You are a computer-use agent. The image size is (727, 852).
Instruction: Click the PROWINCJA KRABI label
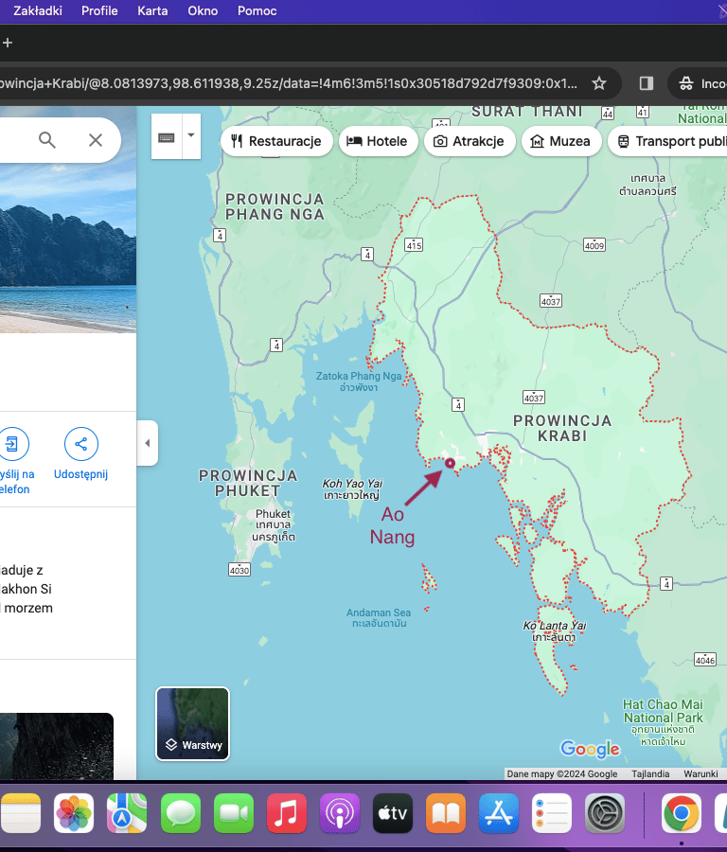point(562,428)
